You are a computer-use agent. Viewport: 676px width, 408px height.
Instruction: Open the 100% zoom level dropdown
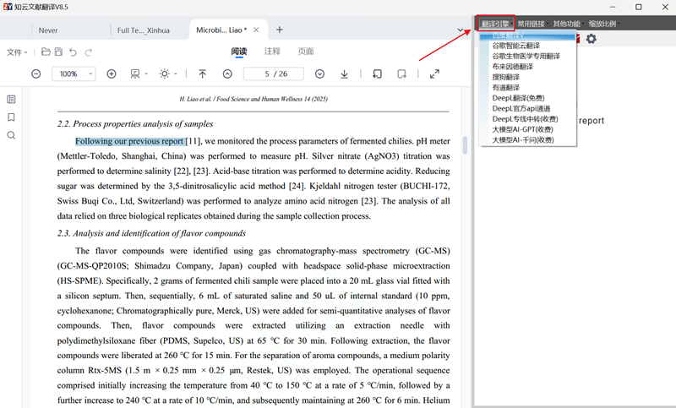75,74
